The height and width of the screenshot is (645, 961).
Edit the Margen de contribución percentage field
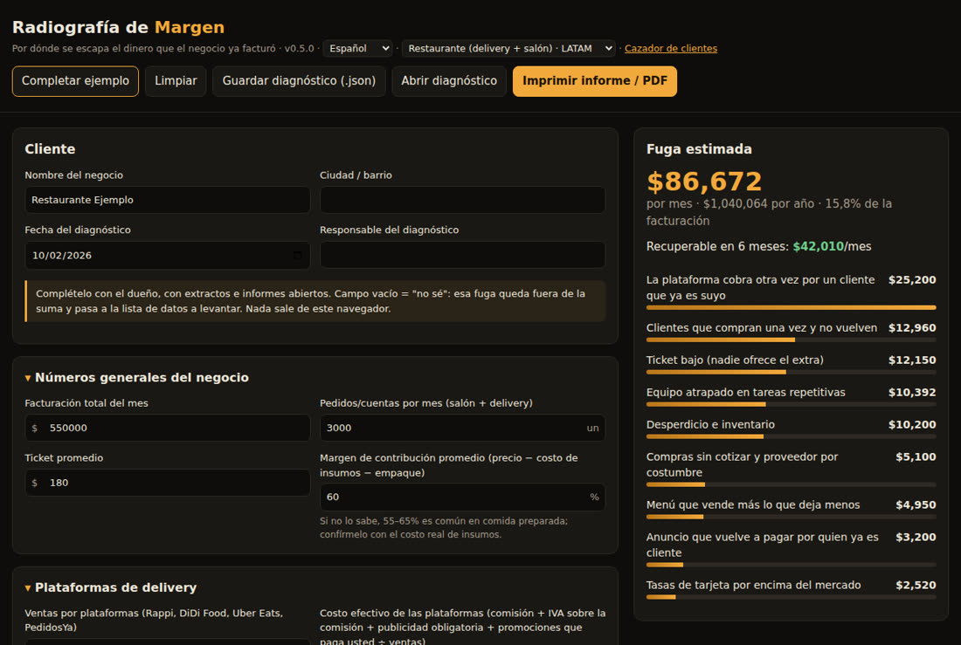pyautogui.click(x=463, y=497)
